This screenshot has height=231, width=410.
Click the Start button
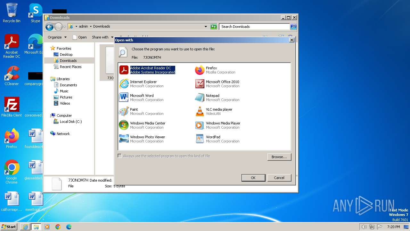(x=9, y=227)
